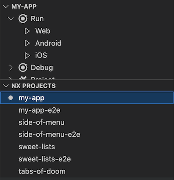Click the Ionic icon beside Debug
174x180 pixels.
coord(23,68)
